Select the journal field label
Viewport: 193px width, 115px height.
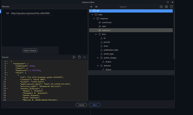107,42
